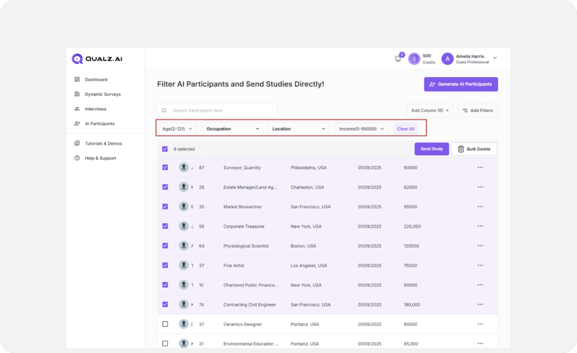This screenshot has width=577, height=353.
Task: Click the Send Study button
Action: 432,149
